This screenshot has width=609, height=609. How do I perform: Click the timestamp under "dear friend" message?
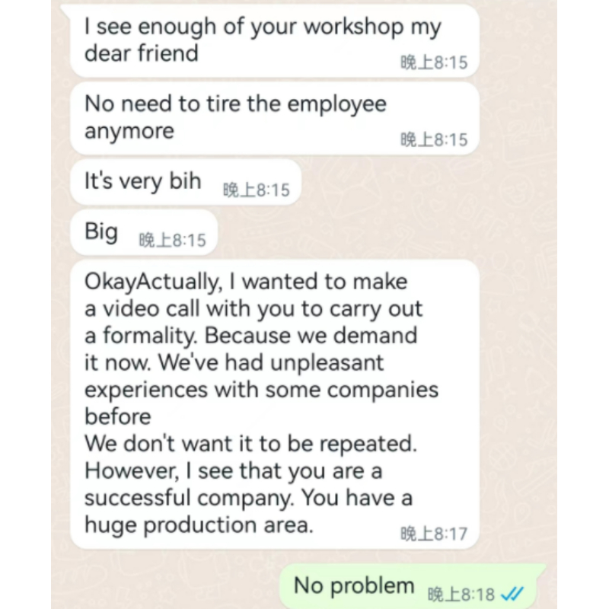coord(434,62)
